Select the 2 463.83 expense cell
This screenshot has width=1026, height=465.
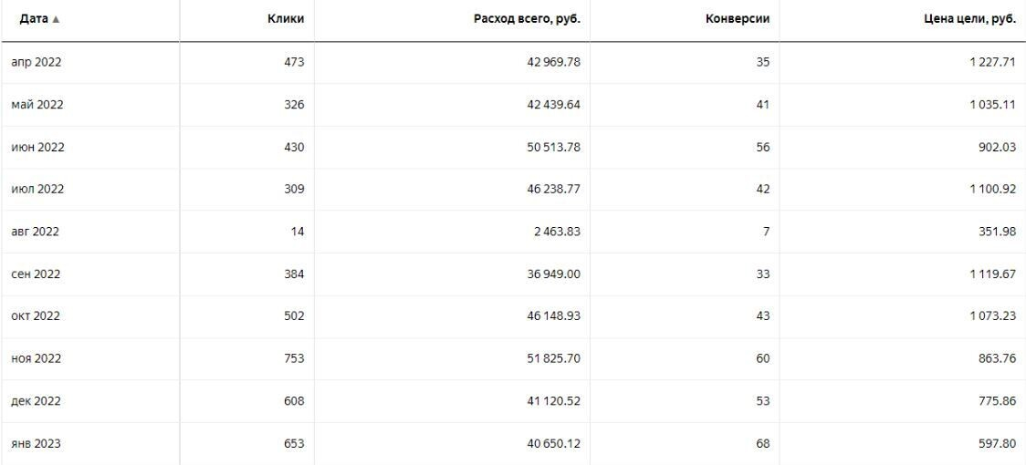pos(557,232)
